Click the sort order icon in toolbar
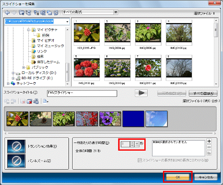This screenshot has height=185, width=223. [36, 13]
